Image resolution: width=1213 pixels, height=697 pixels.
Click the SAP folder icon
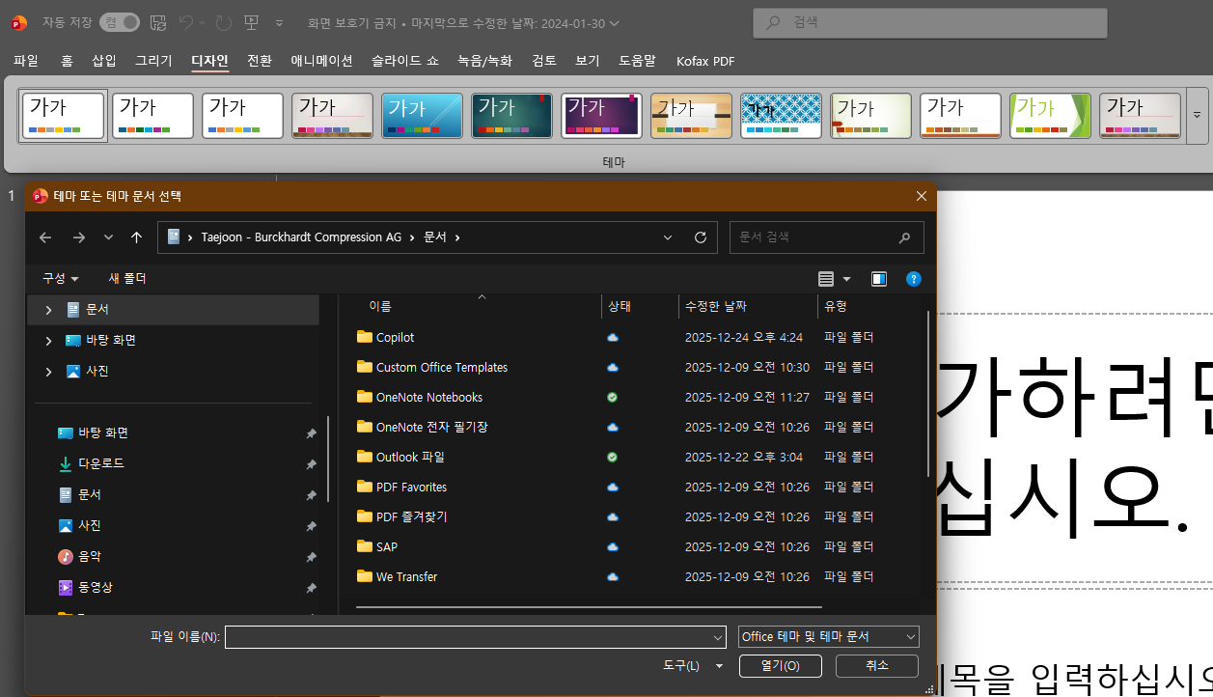pos(365,546)
